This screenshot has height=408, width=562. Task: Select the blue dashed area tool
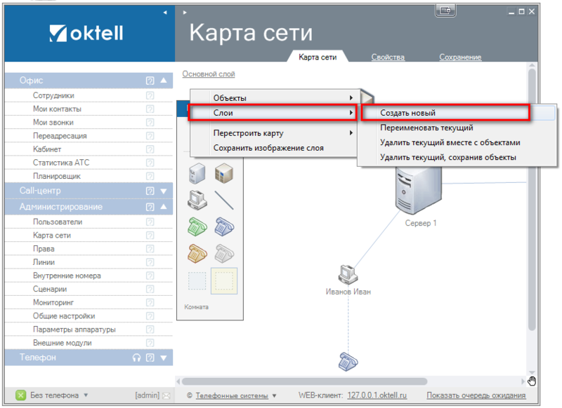[x=197, y=280]
